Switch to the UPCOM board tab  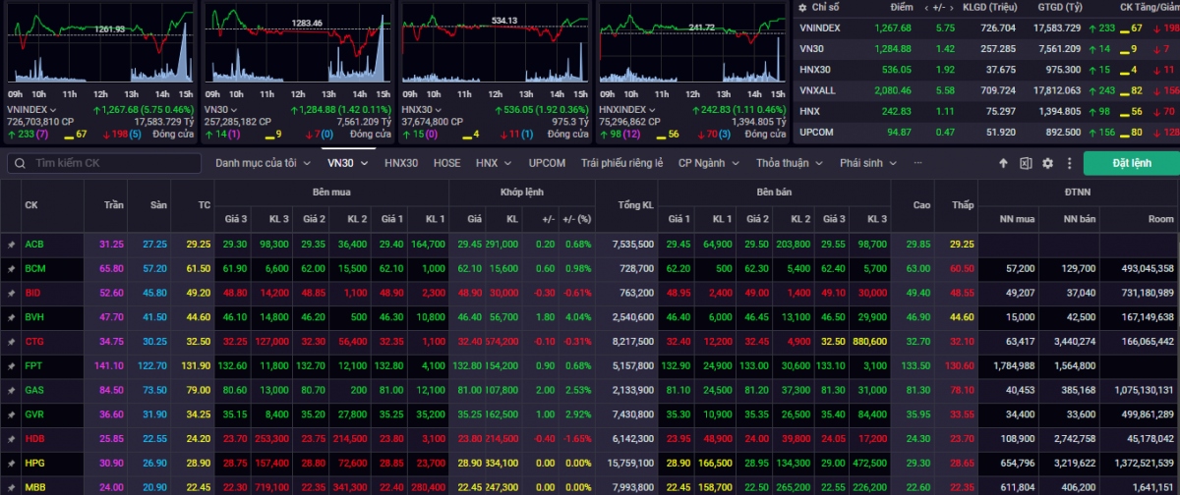(x=547, y=163)
